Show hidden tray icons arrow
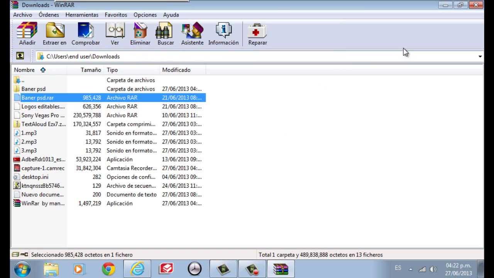Viewport: 494px width, 278px height. pos(411,269)
